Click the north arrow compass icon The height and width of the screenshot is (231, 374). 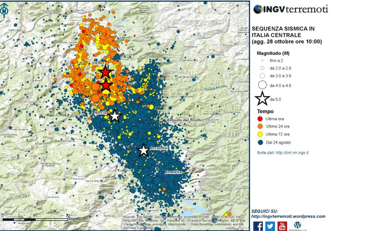pos(4,11)
